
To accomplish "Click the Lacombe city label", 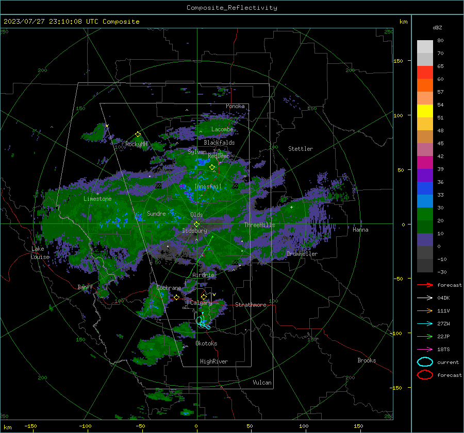I will pyautogui.click(x=222, y=129).
